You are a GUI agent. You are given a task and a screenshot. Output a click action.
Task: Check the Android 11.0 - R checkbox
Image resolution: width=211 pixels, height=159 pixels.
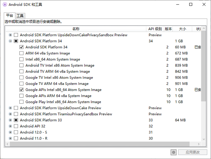click(16, 138)
